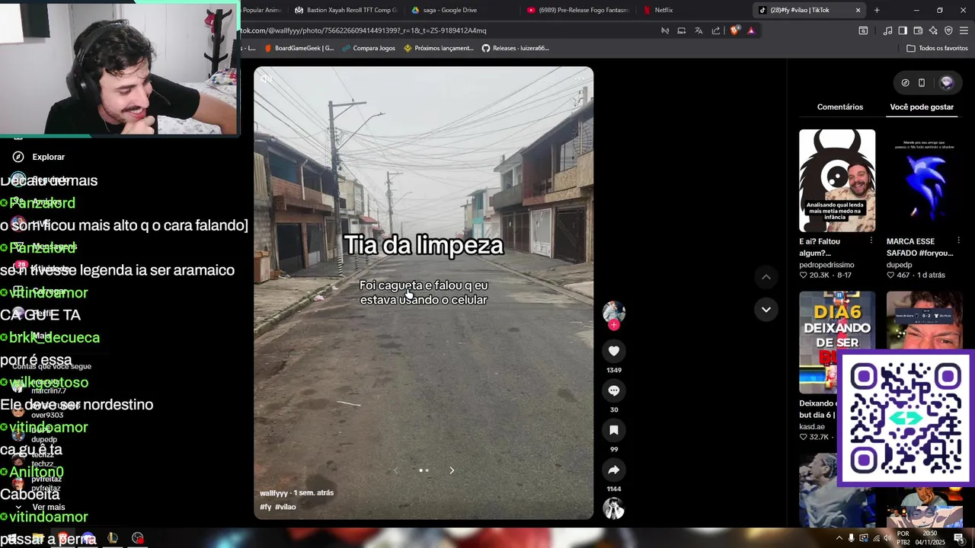The width and height of the screenshot is (975, 548).
Task: Click the get app phone icon
Action: (x=922, y=82)
